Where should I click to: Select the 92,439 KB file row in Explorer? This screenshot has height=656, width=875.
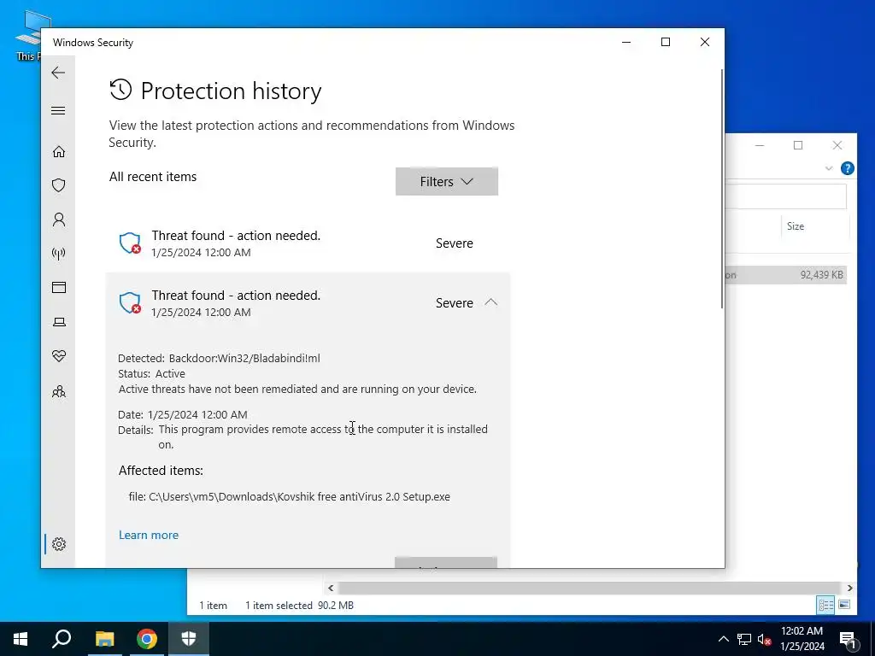point(786,274)
